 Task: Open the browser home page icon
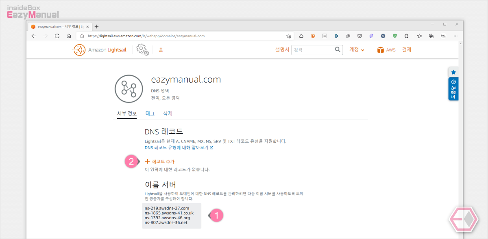pyautogui.click(x=69, y=36)
